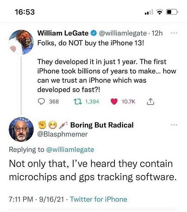Tap the William LeGate display name

point(63,33)
